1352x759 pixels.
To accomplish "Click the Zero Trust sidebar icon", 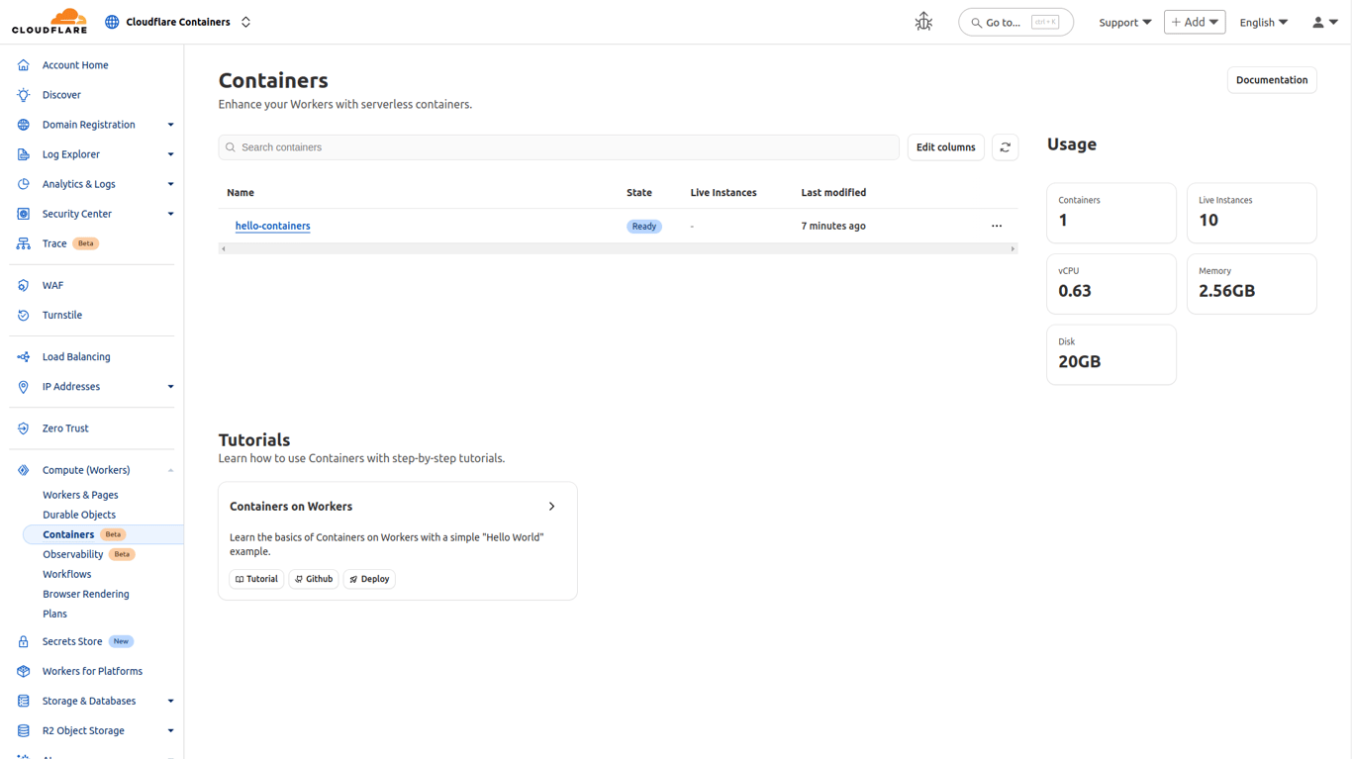I will (24, 428).
